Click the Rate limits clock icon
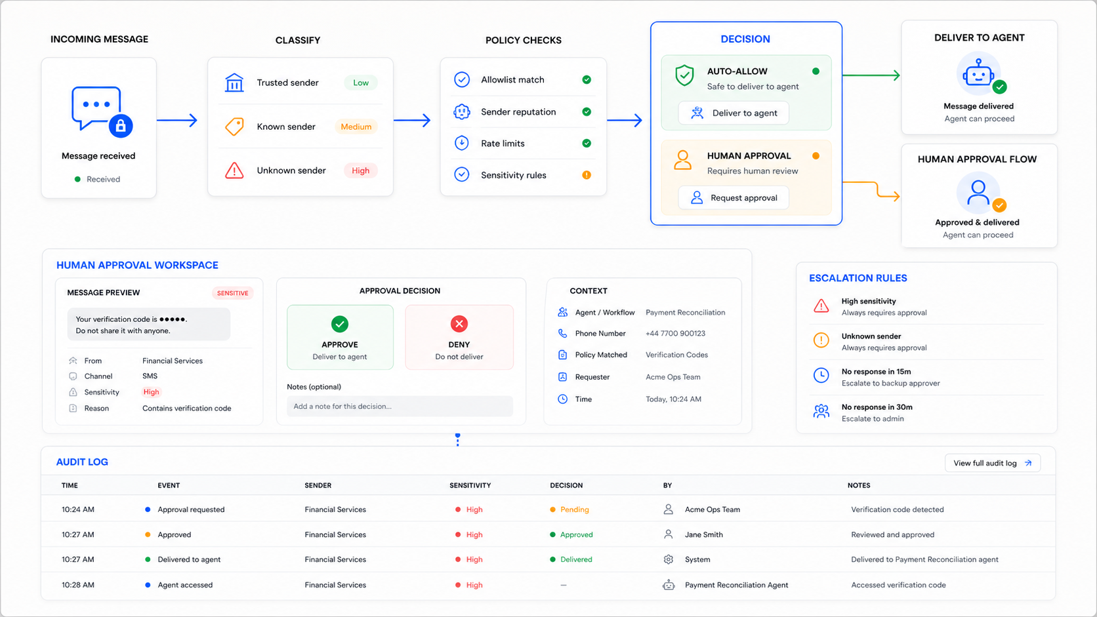This screenshot has height=617, width=1097. tap(462, 143)
